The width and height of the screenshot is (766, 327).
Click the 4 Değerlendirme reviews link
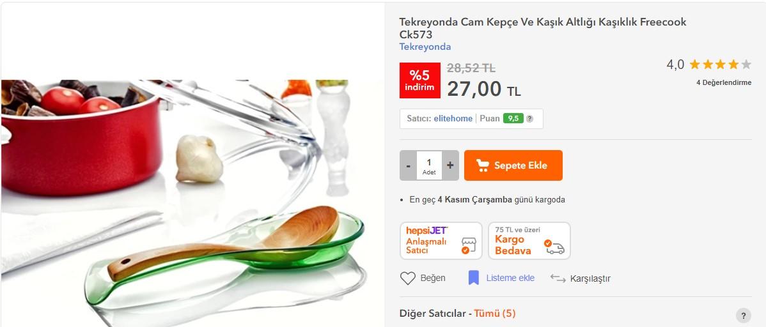[x=724, y=82]
